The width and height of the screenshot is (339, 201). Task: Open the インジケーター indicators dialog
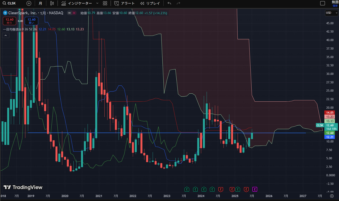pyautogui.click(x=77, y=3)
